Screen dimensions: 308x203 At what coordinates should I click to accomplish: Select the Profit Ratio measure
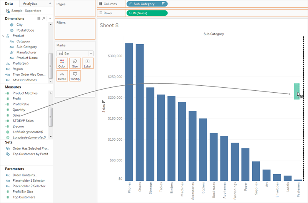pyautogui.click(x=21, y=104)
